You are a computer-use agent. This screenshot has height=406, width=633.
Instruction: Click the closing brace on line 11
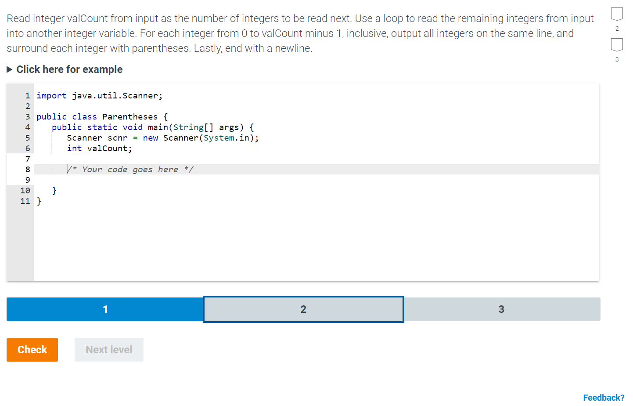39,201
